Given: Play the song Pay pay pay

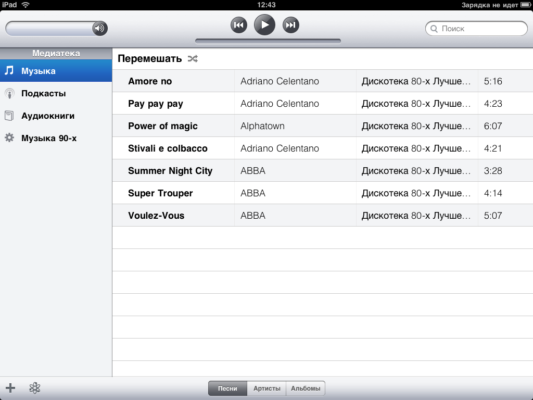Looking at the screenshot, I should [155, 104].
